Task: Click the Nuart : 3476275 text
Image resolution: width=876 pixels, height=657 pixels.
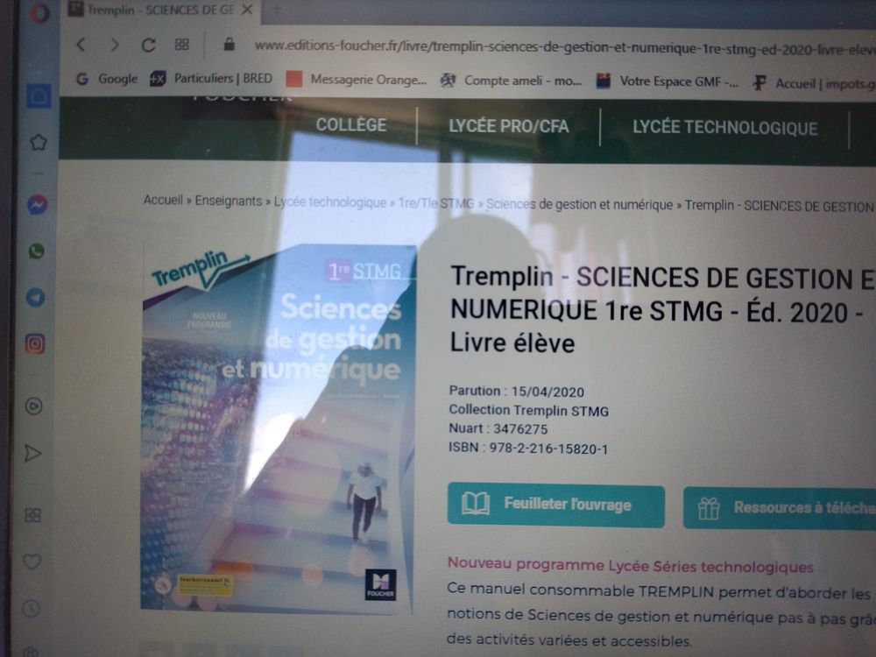Action: [498, 428]
